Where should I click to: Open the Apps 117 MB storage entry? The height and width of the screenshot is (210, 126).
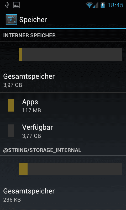tap(63, 105)
